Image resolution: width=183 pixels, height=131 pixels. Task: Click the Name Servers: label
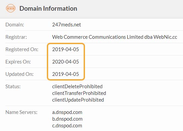[21, 112]
